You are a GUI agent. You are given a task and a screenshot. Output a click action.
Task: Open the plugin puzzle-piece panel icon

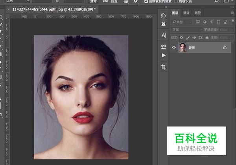[x=164, y=15]
